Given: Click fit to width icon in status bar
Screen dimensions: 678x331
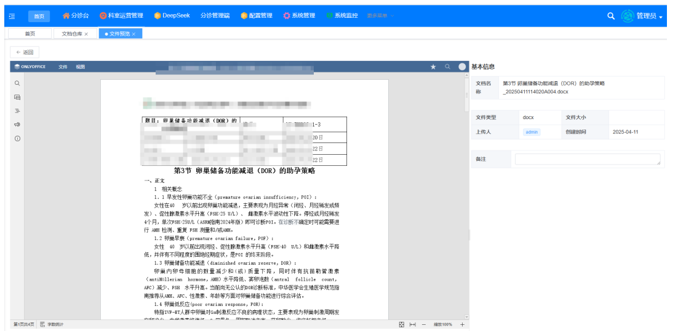Looking at the screenshot, I should tap(412, 324).
